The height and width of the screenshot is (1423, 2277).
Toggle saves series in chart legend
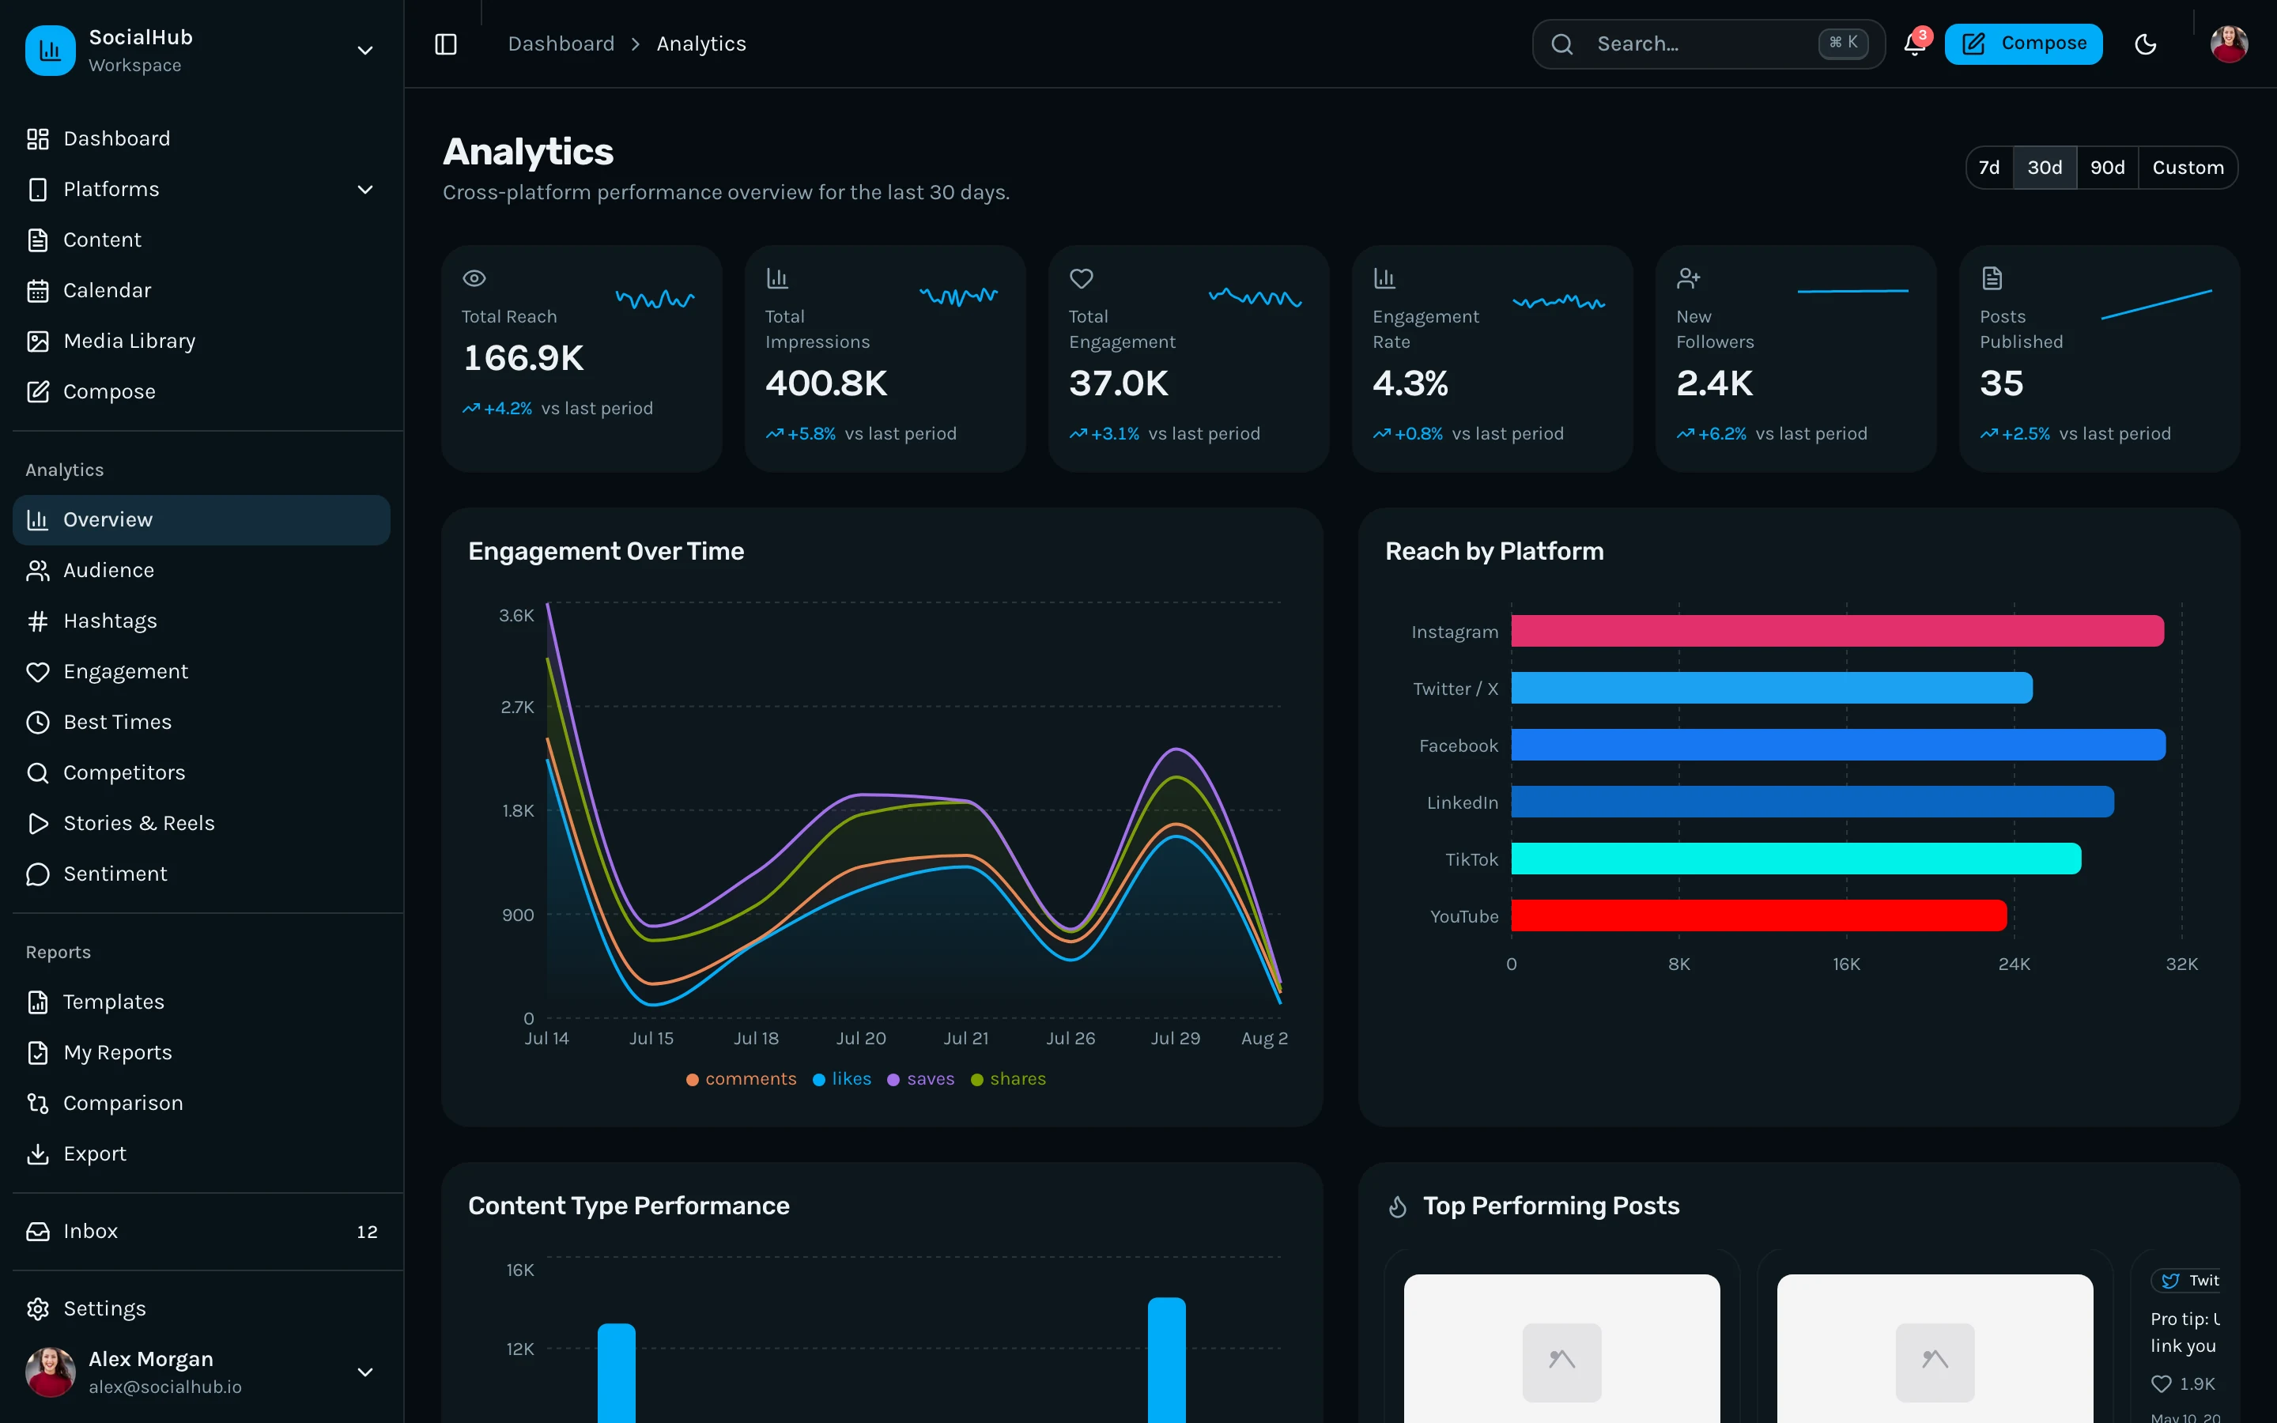[x=921, y=1079]
